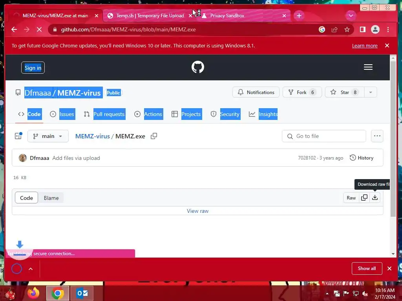The width and height of the screenshot is (402, 301).
Task: Click the scrollbar down arrow
Action: click(x=393, y=254)
